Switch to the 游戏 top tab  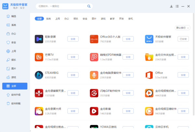click(x=103, y=19)
